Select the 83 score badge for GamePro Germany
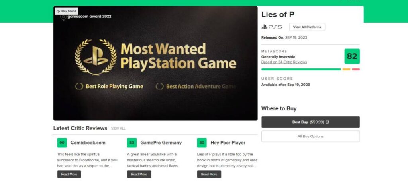 [132, 143]
